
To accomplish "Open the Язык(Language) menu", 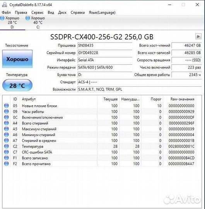I will click(102, 12).
